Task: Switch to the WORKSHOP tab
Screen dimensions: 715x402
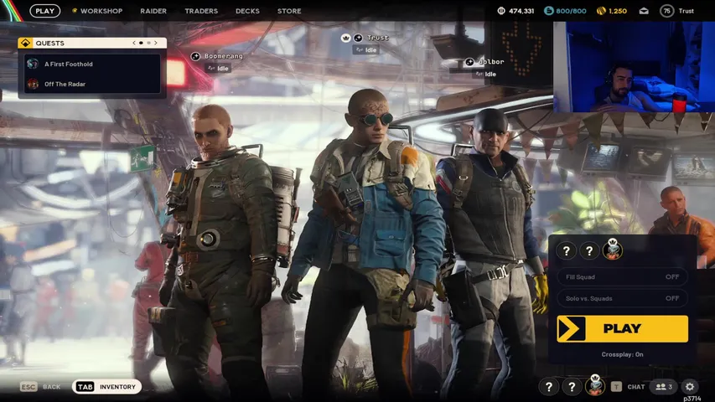Action: pos(97,11)
